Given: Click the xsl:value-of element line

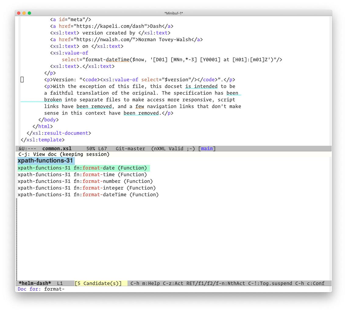Looking at the screenshot, I should [69, 53].
